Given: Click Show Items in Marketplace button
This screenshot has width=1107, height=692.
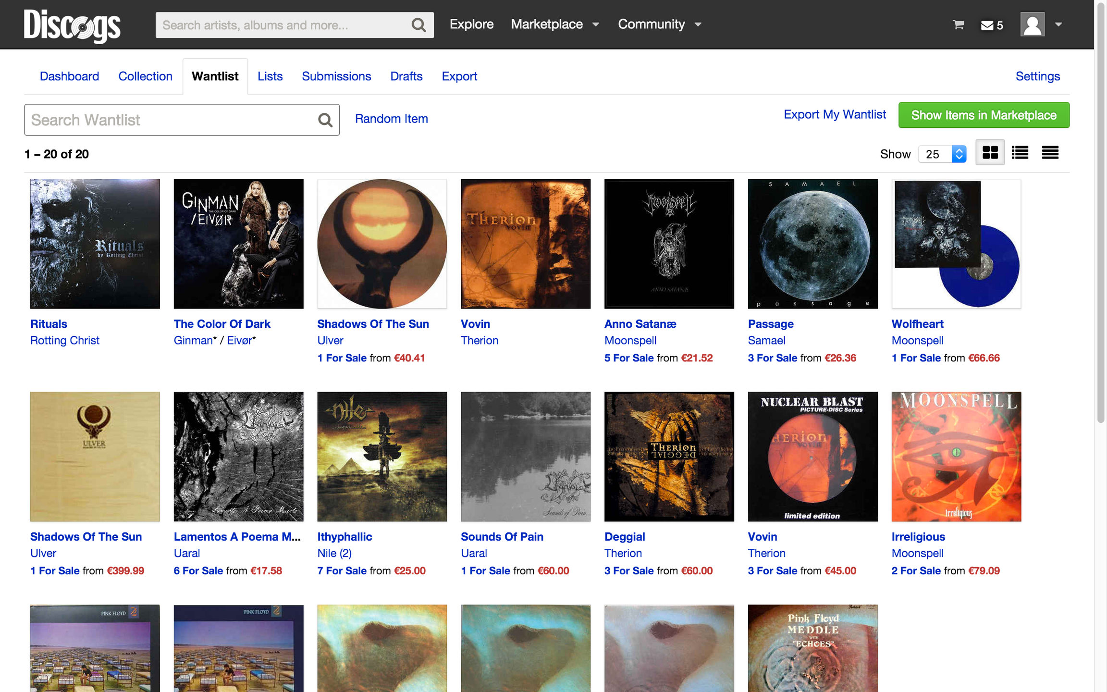Looking at the screenshot, I should pyautogui.click(x=984, y=115).
